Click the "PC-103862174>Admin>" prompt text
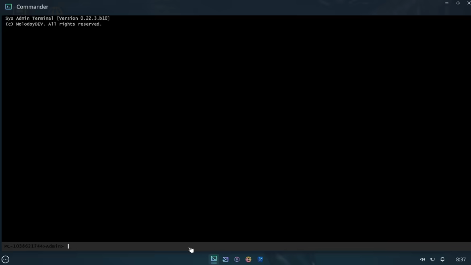 [34, 246]
